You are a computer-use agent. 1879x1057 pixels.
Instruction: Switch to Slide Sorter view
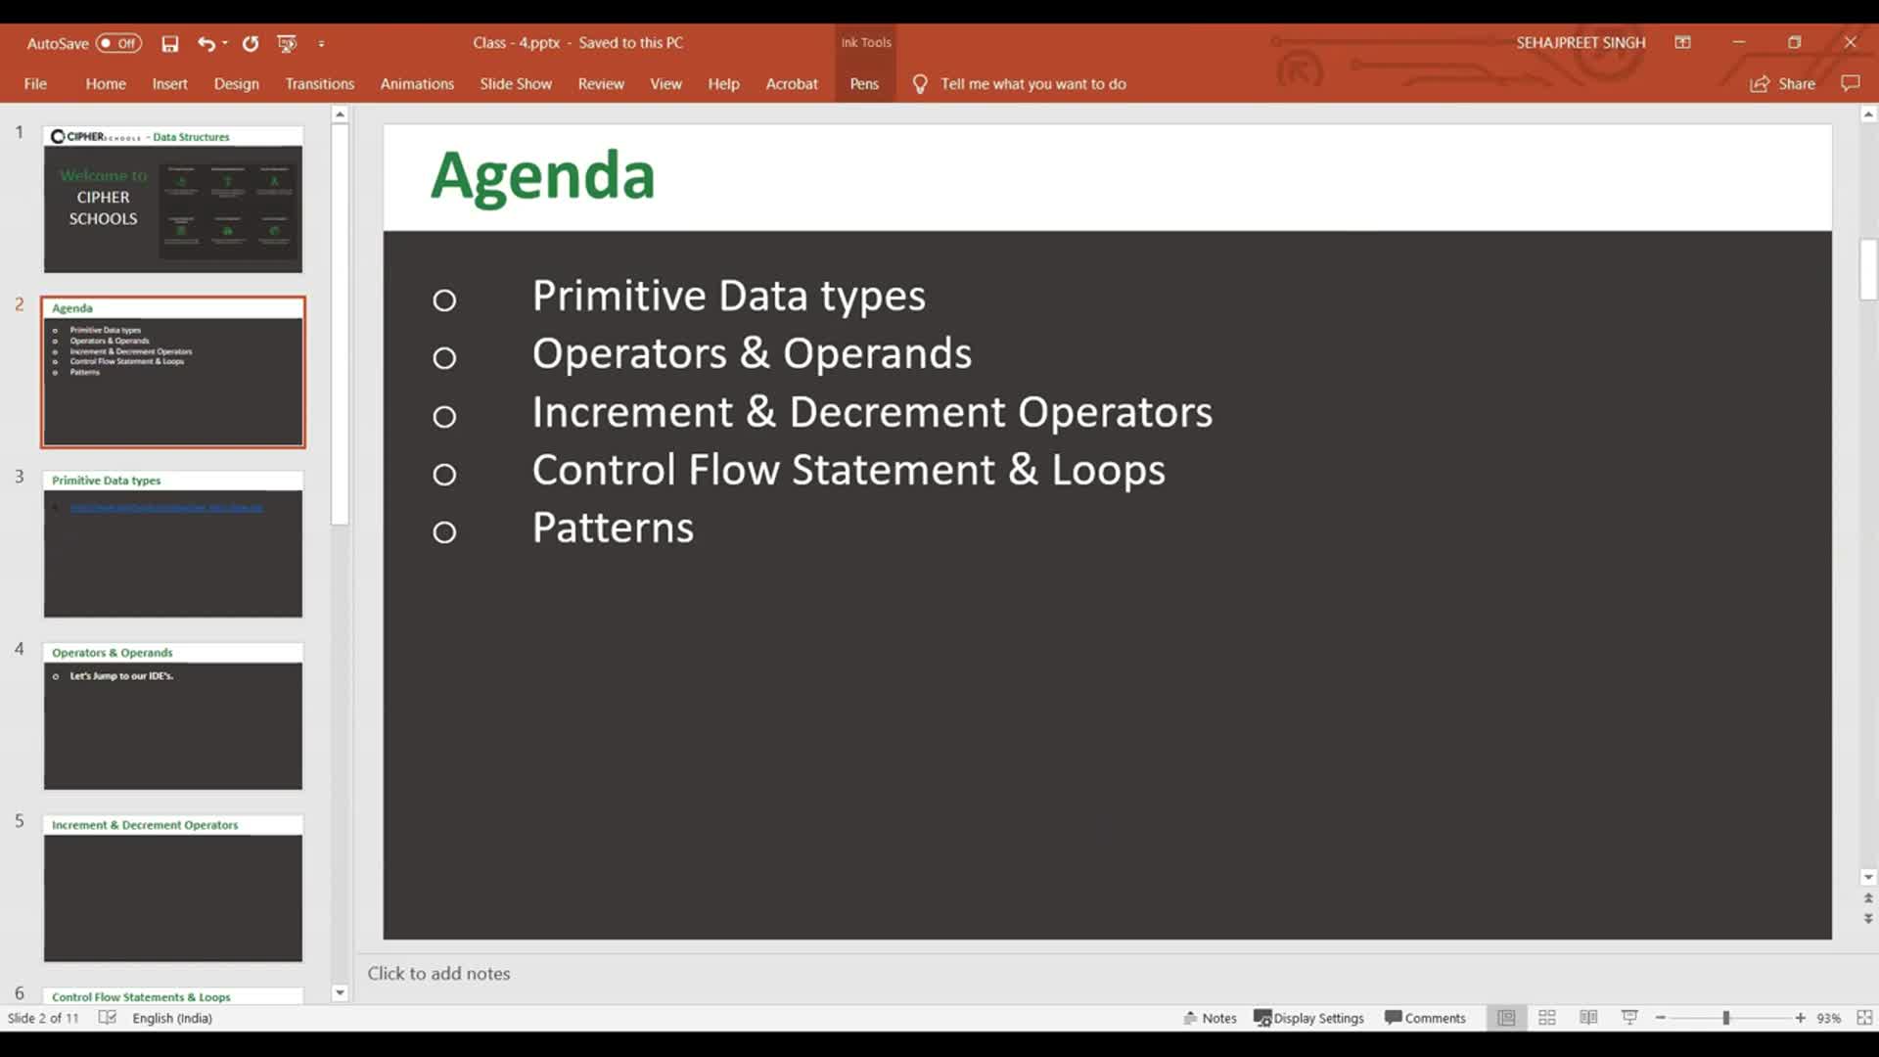pos(1547,1018)
